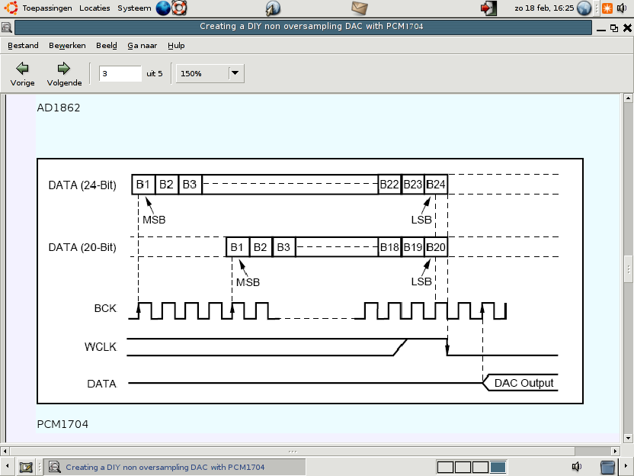Switch to the first workspace
Viewport: 634px width, 476px height.
click(x=445, y=467)
